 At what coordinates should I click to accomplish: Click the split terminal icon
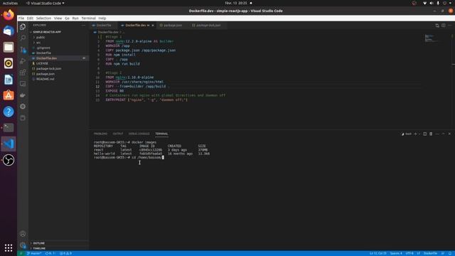pyautogui.click(x=425, y=134)
